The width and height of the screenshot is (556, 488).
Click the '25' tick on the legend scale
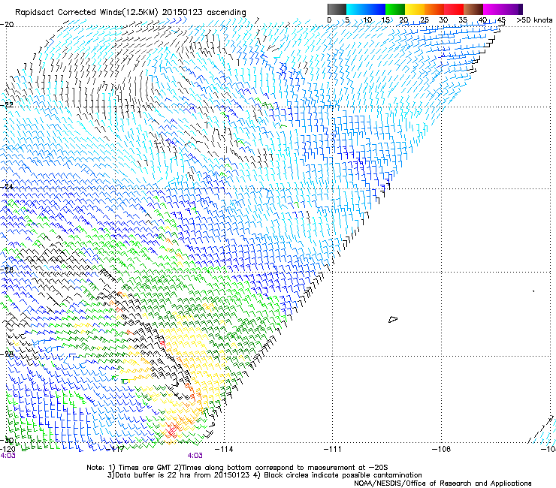pos(425,20)
